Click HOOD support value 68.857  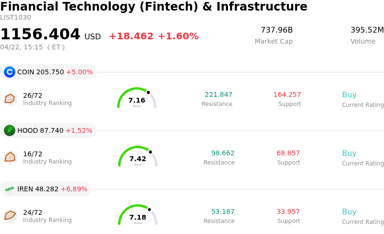click(x=288, y=153)
